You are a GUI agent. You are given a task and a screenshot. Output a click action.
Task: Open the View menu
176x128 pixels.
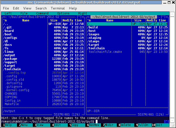point(27,8)
